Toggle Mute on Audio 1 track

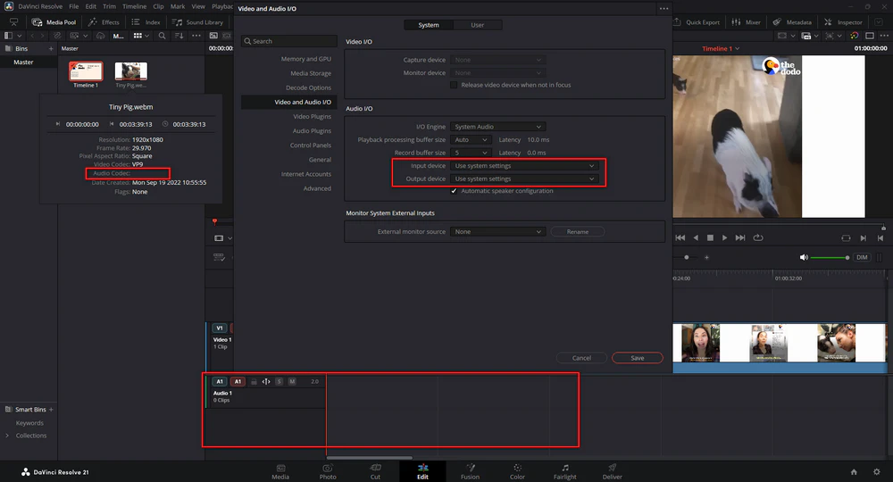point(292,381)
